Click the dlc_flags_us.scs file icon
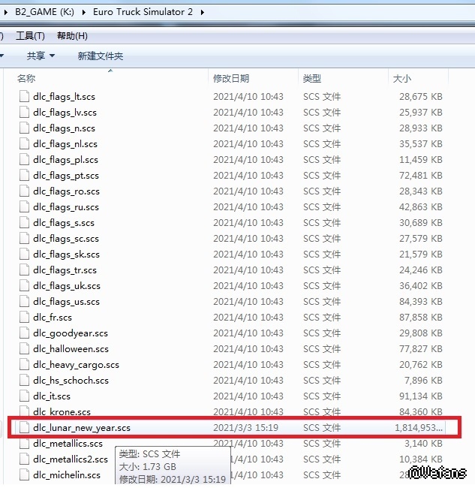The height and width of the screenshot is (488, 475). pos(24,302)
